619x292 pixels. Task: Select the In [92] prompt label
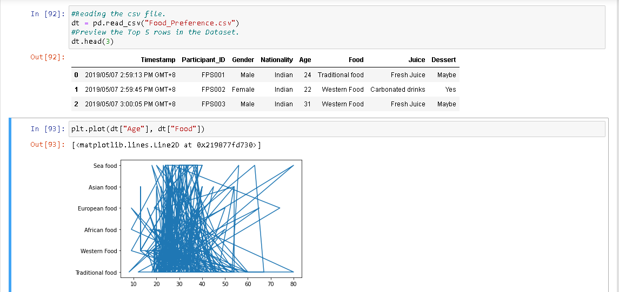point(48,14)
